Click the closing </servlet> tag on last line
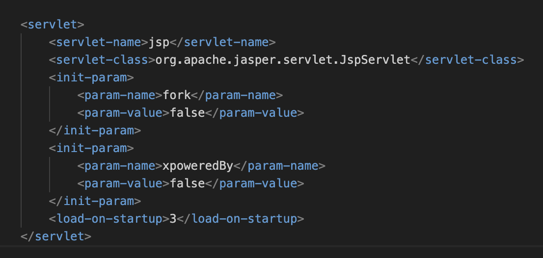This screenshot has width=543, height=258. [x=56, y=236]
